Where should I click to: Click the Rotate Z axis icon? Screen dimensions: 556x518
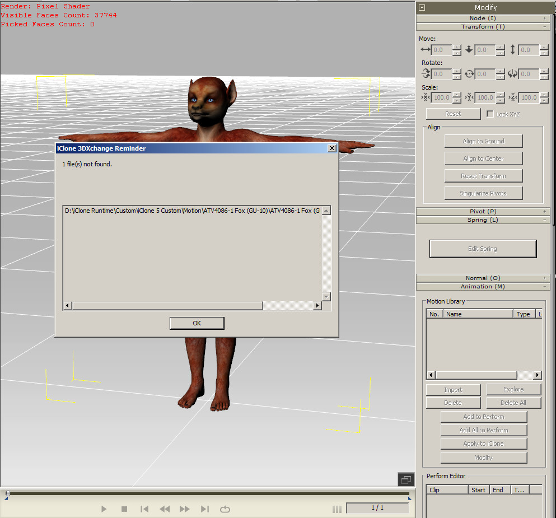(513, 74)
